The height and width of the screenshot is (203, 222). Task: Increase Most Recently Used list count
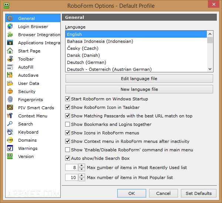(82, 165)
